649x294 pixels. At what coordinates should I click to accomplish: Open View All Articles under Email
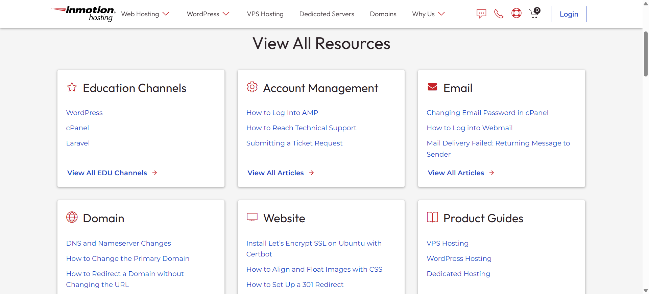pos(456,173)
